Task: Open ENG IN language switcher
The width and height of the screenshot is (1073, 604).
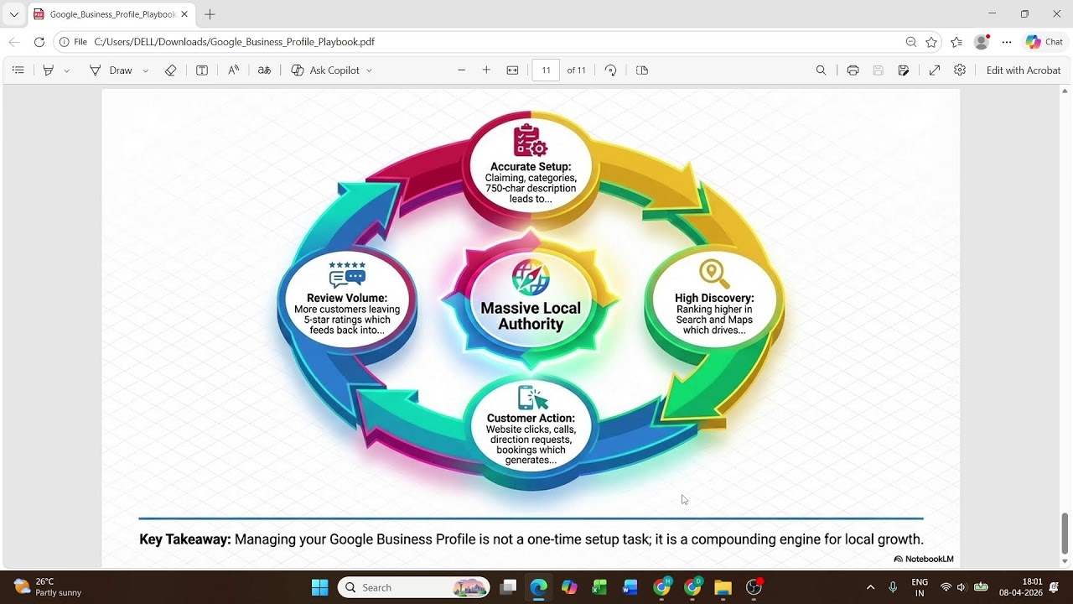Action: pyautogui.click(x=920, y=587)
